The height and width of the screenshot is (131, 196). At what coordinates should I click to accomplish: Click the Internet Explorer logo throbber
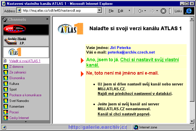189,11
